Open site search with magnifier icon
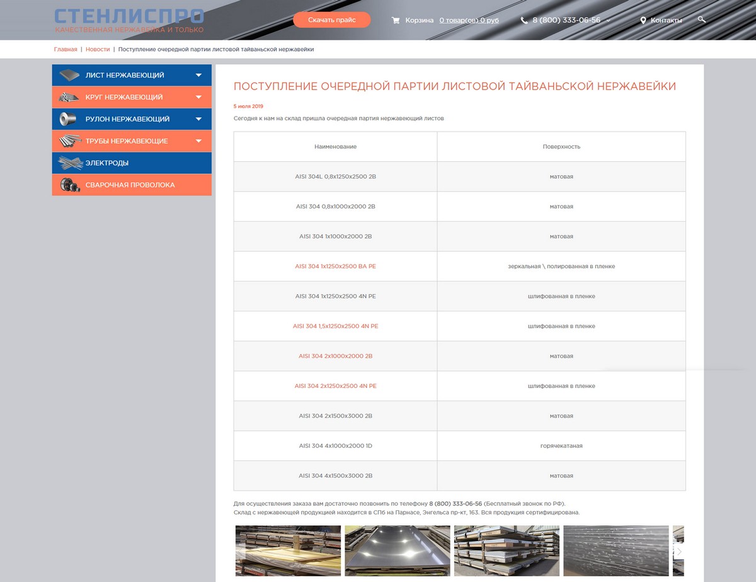The height and width of the screenshot is (582, 756). coord(702,20)
